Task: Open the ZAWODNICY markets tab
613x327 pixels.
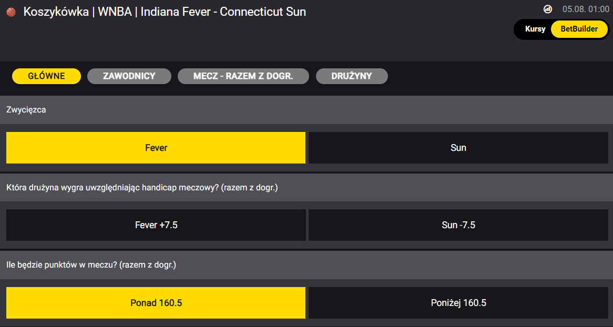Action: pos(129,76)
